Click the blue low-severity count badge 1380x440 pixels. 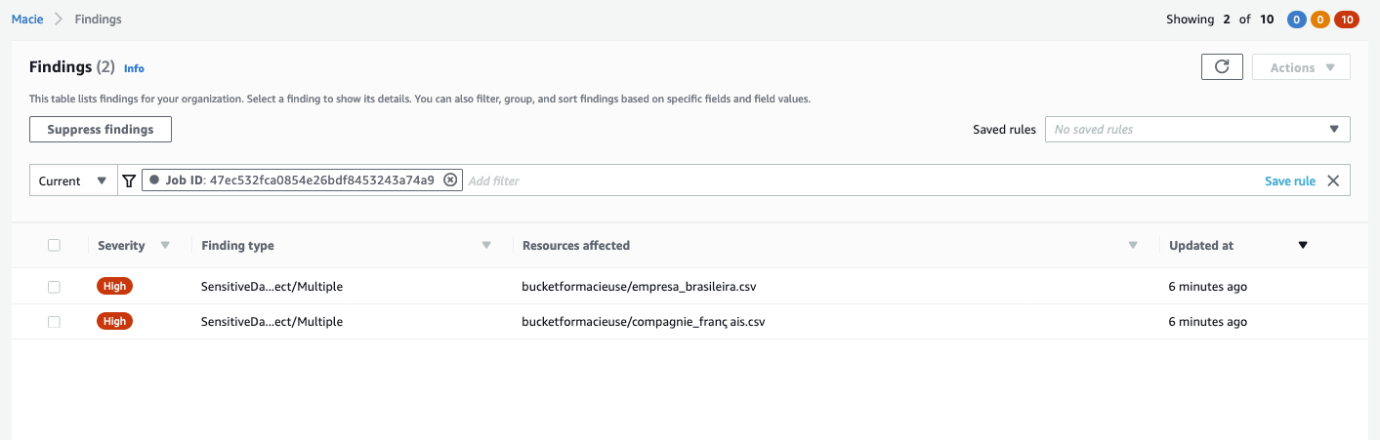pos(1297,20)
